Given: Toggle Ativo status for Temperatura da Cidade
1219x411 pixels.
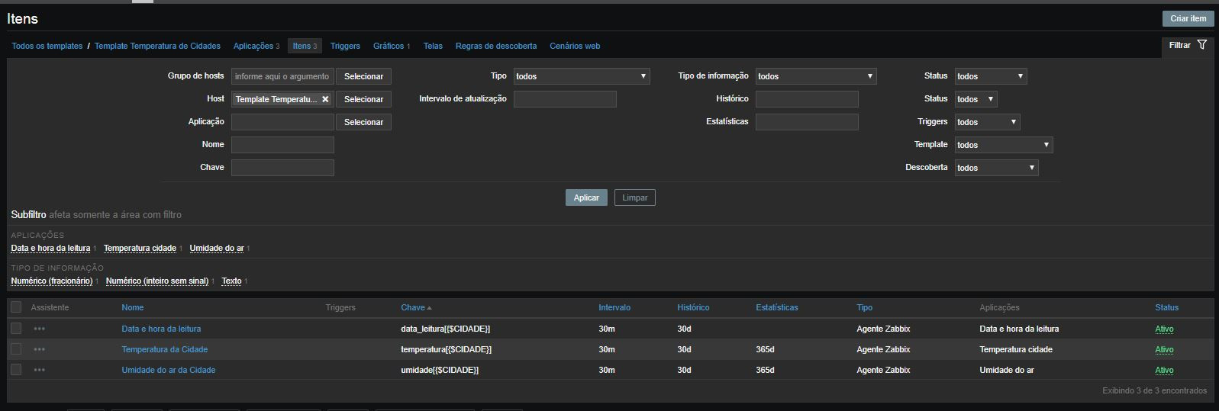Looking at the screenshot, I should tap(1164, 349).
